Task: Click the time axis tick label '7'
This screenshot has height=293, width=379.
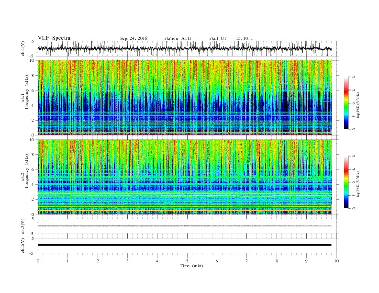Action: coord(247,261)
